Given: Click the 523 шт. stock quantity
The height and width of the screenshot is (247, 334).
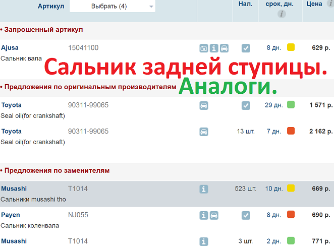Looking at the screenshot, I should pos(246,189).
